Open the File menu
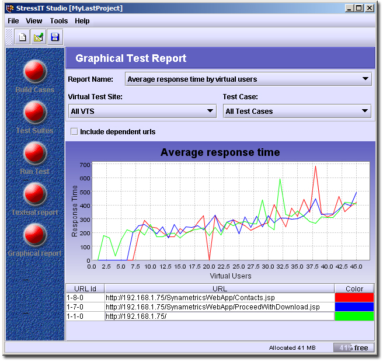This screenshot has width=383, height=362. click(13, 21)
